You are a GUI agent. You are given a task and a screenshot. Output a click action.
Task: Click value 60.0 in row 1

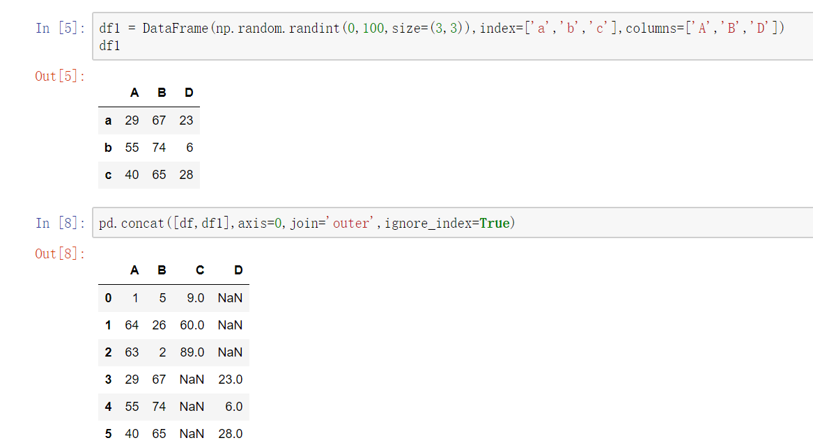point(192,325)
